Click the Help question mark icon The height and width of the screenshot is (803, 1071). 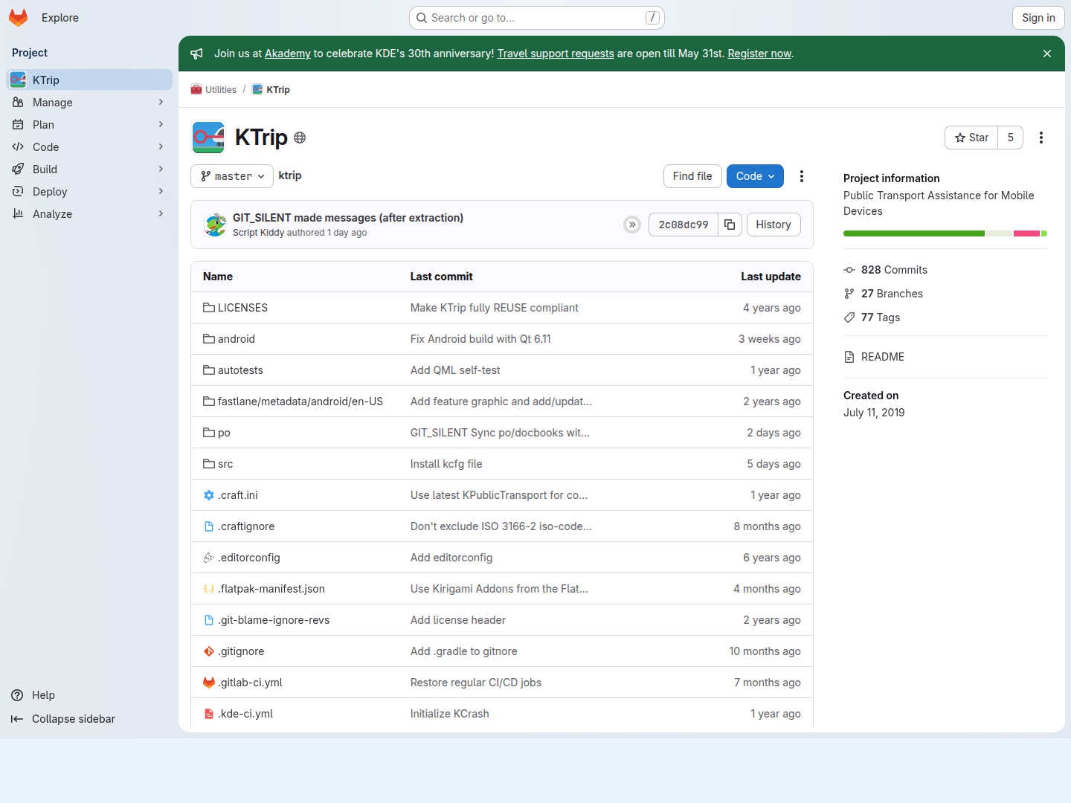17,695
